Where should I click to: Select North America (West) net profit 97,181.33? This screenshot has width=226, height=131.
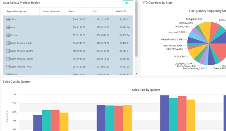[124, 67]
